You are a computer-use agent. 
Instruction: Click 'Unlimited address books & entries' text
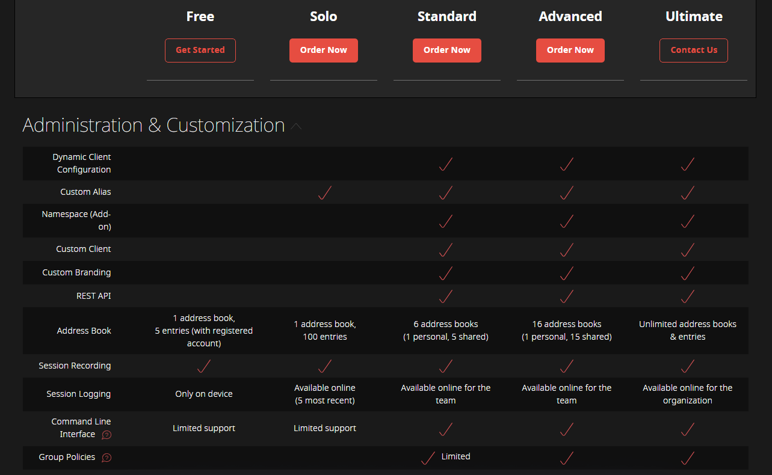687,330
